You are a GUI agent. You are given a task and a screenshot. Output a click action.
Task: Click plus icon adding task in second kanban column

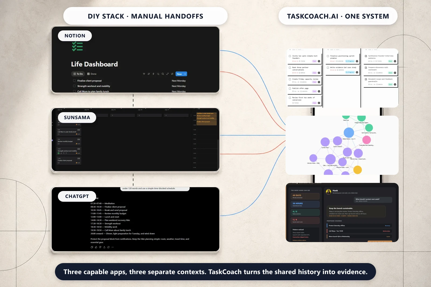328,50
